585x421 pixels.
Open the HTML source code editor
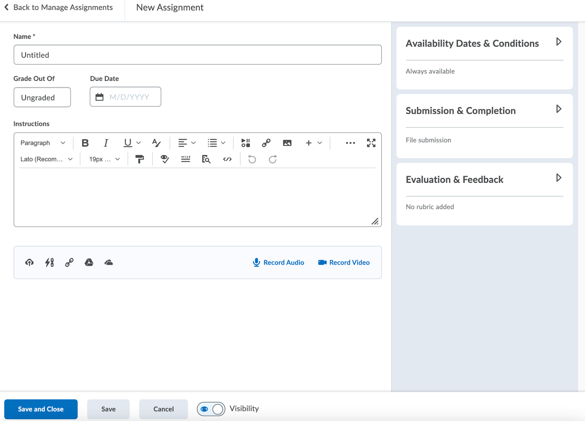(227, 159)
